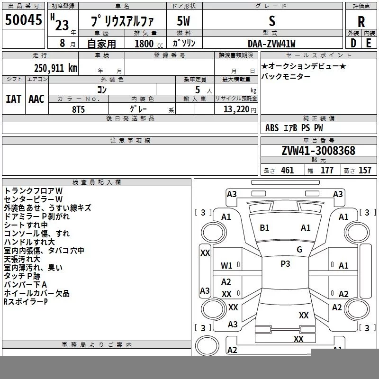
Task: Click the registration year H23
Action: point(60,22)
